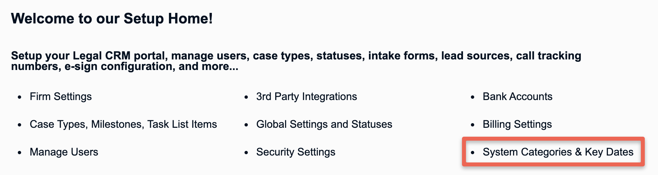Open Global Settings and Statuses
Image resolution: width=658 pixels, height=175 pixels.
coord(324,124)
